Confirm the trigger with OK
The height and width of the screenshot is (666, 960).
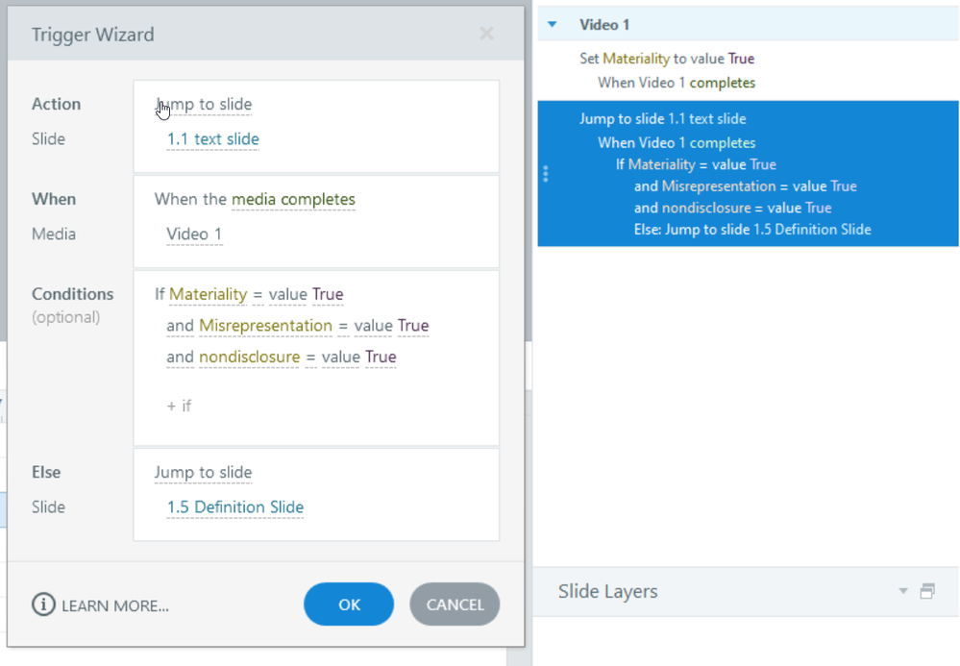[x=349, y=604]
